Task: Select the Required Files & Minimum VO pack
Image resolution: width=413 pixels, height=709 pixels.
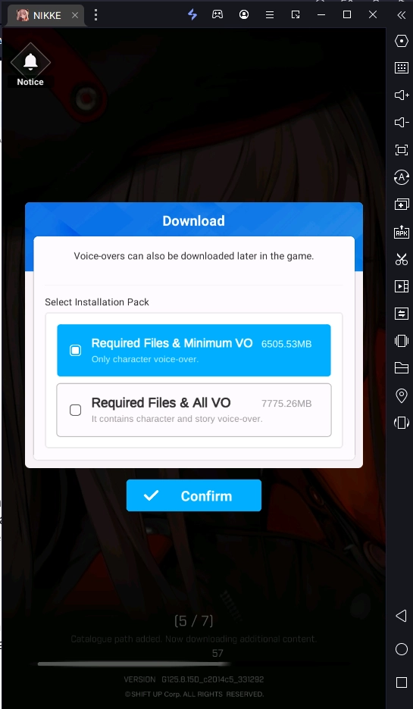Action: pos(193,351)
